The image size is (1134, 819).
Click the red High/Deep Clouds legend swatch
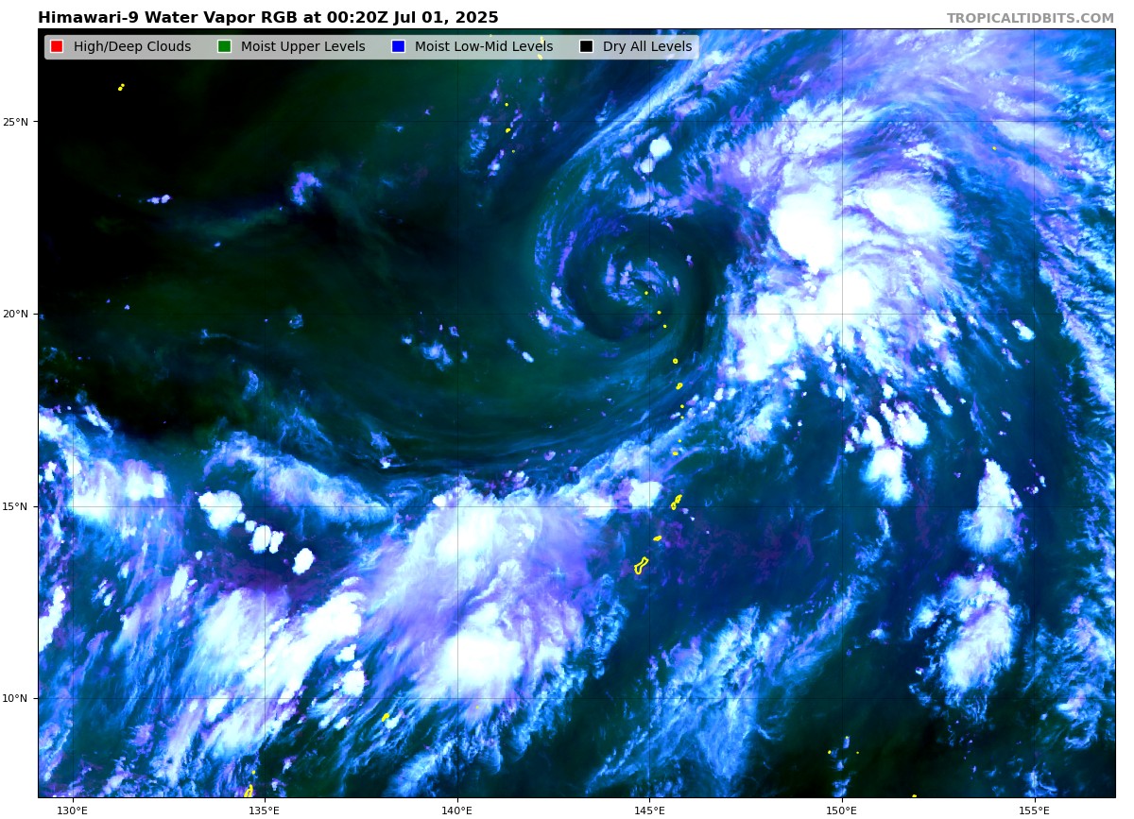[x=57, y=47]
